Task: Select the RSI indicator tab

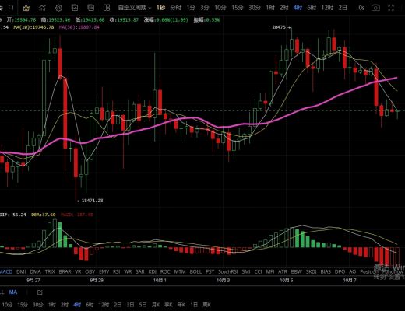Action: click(x=116, y=271)
